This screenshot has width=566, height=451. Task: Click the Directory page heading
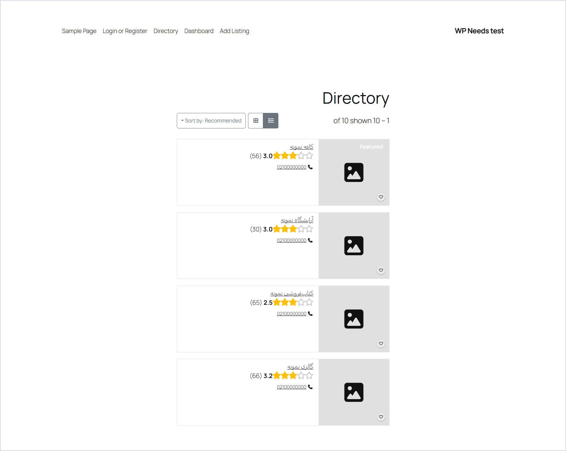(x=356, y=98)
